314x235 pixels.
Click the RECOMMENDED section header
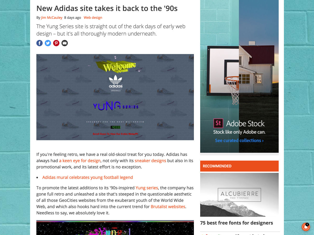[239, 166]
